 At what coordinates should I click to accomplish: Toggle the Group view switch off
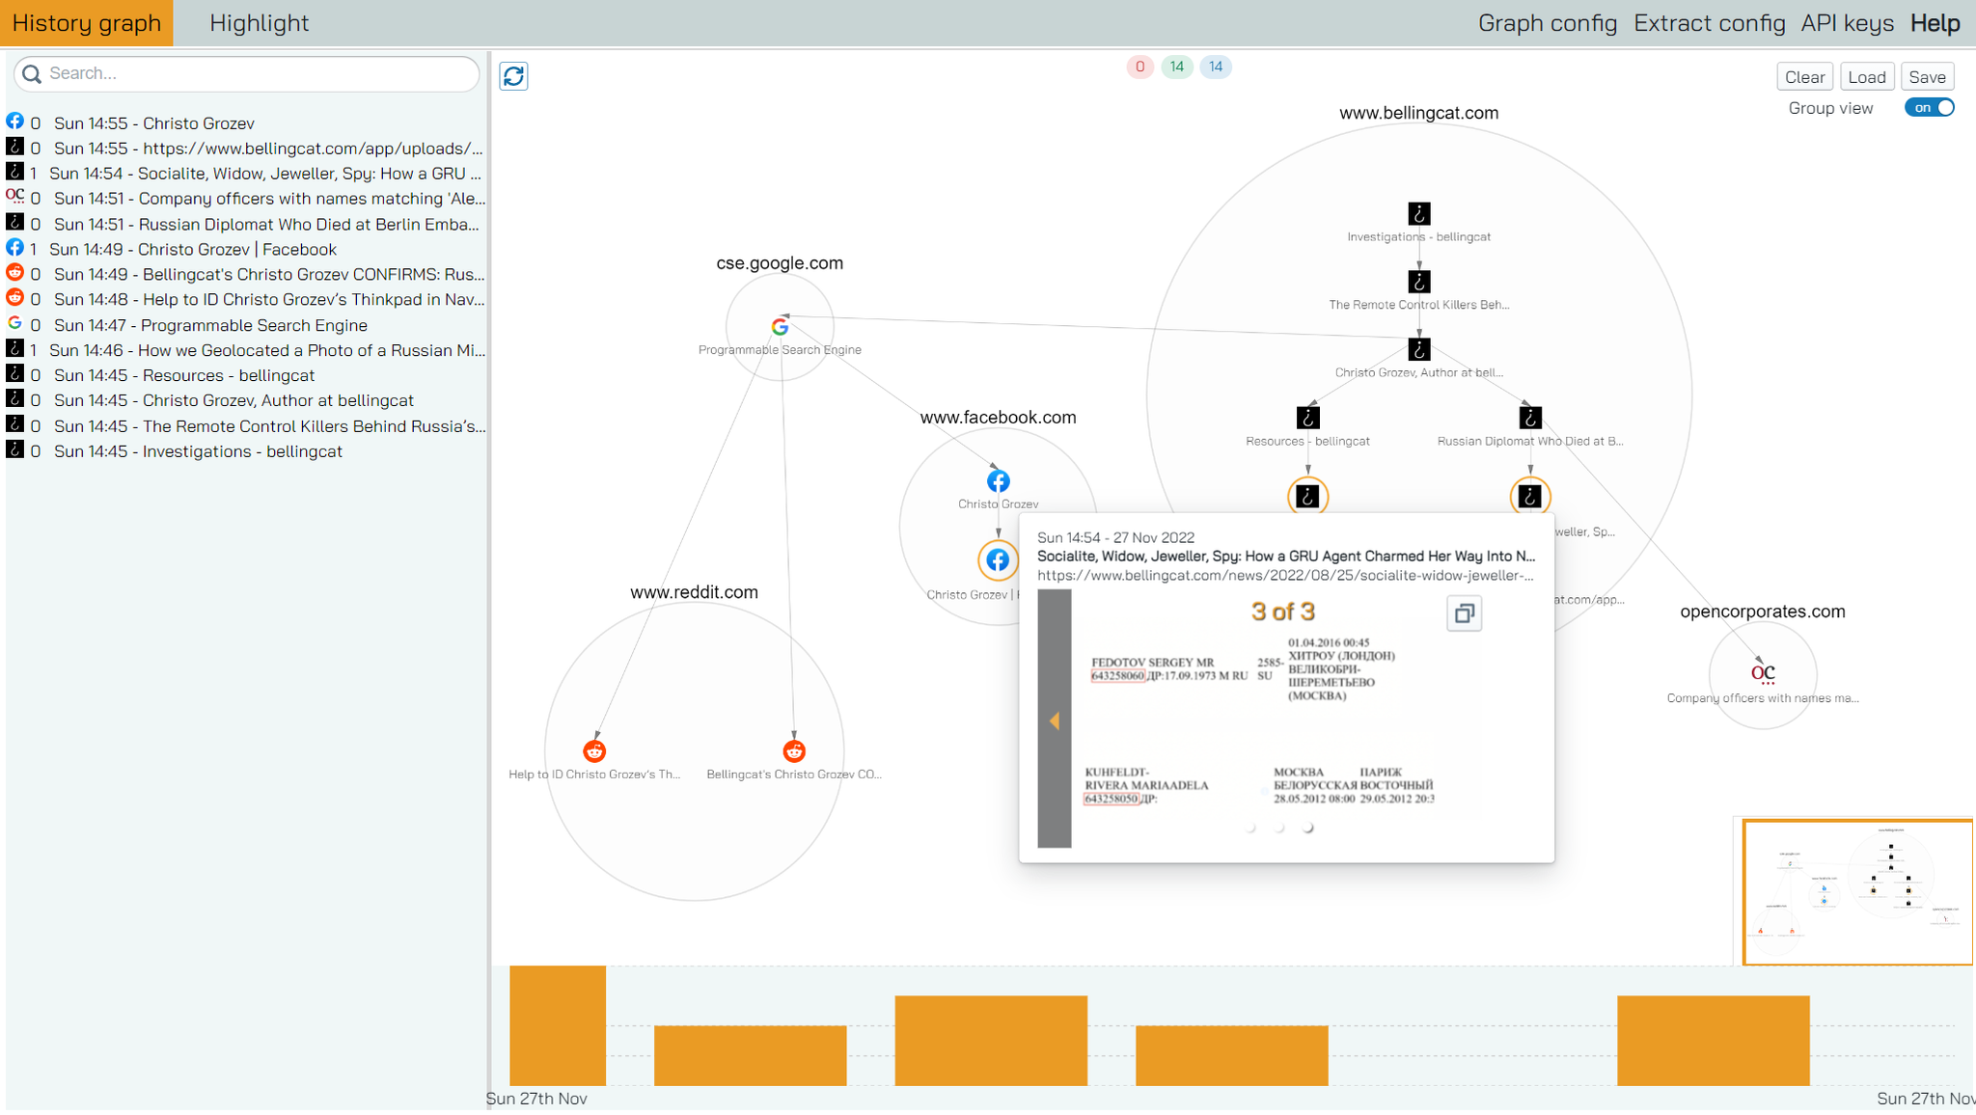pos(1930,107)
